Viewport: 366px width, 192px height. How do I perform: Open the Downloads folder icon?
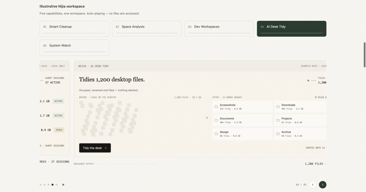(278, 107)
